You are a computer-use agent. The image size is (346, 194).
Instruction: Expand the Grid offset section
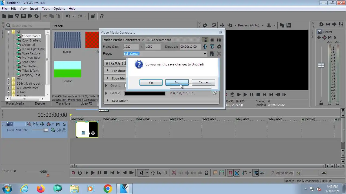[107, 101]
